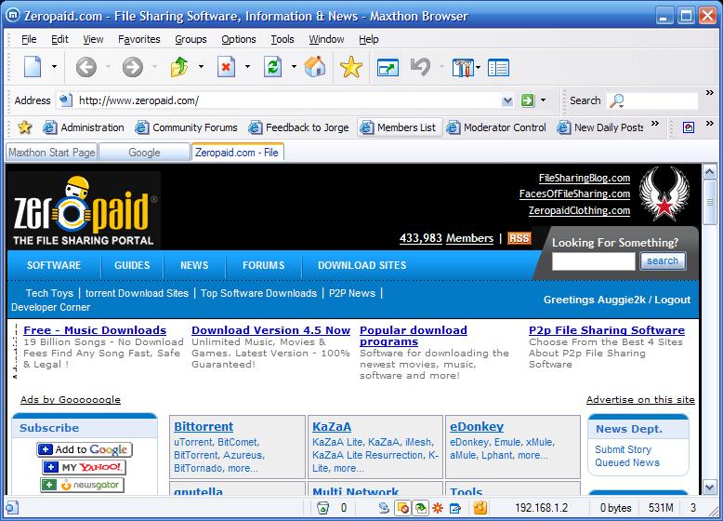Click the winged star logo
The image size is (723, 521).
click(x=664, y=194)
